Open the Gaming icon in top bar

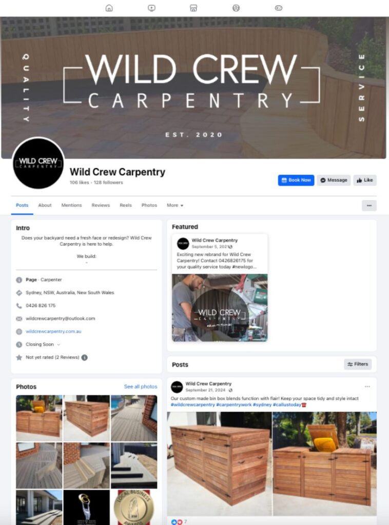(x=279, y=8)
